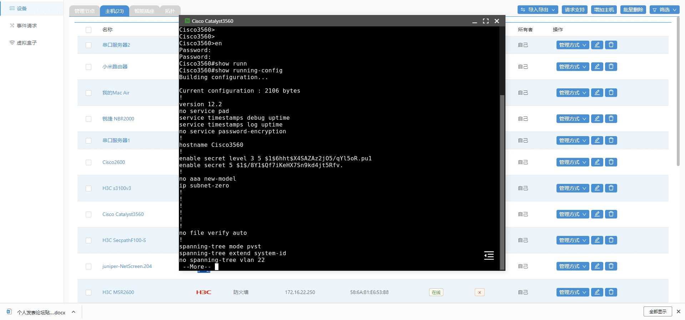The image size is (685, 320).
Task: Delete the 小米路由器 host entry
Action: point(611,67)
